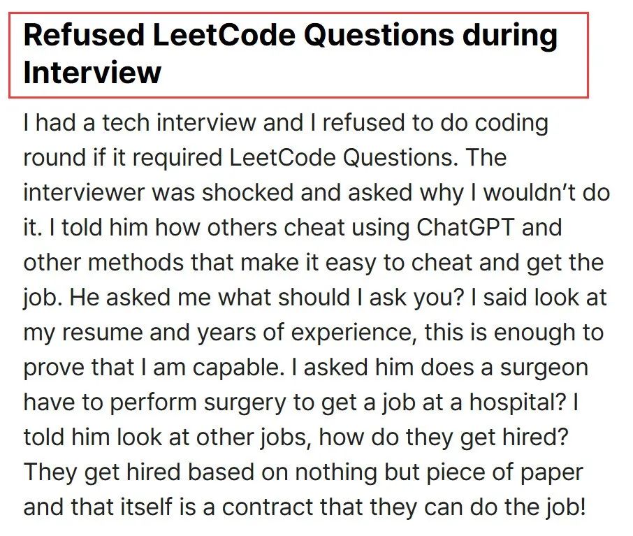Click 'ChatGPT' in the post body
This screenshot has width=633, height=536.
[465, 227]
